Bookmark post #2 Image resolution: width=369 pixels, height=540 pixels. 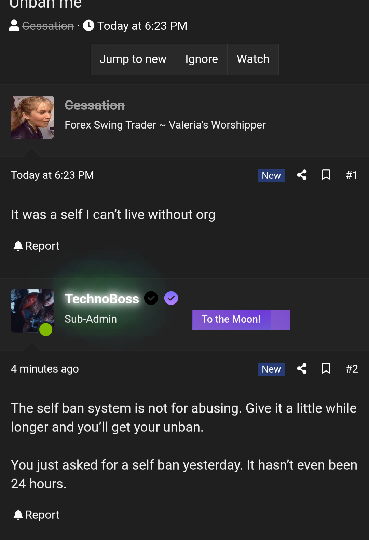tap(326, 369)
